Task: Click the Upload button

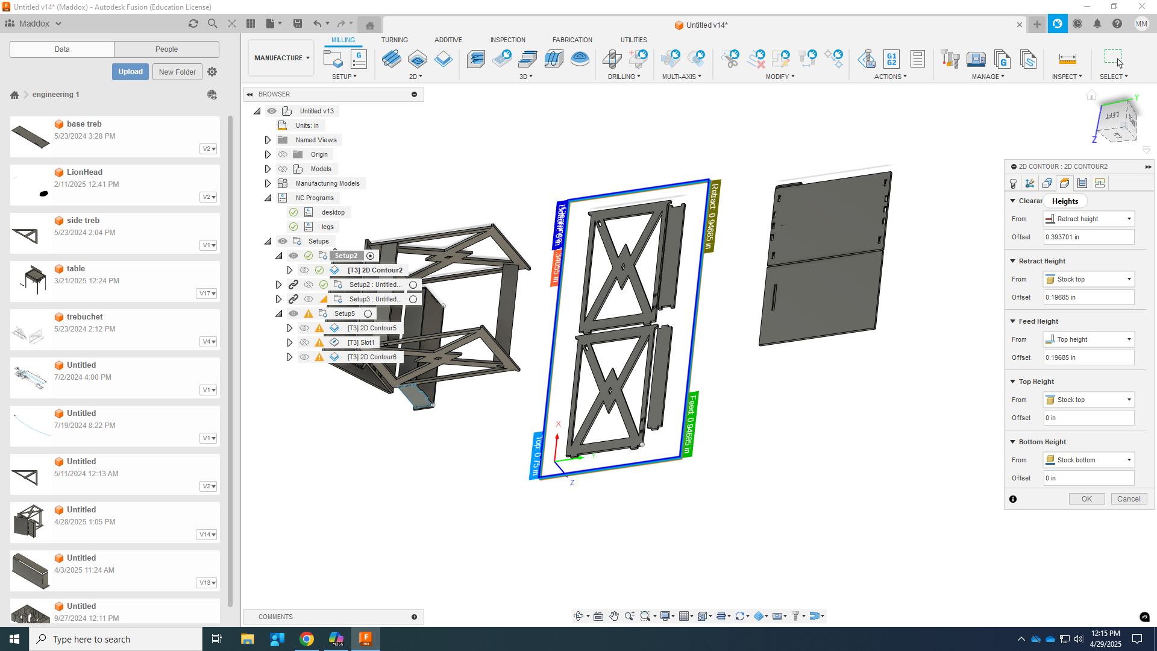Action: point(130,72)
